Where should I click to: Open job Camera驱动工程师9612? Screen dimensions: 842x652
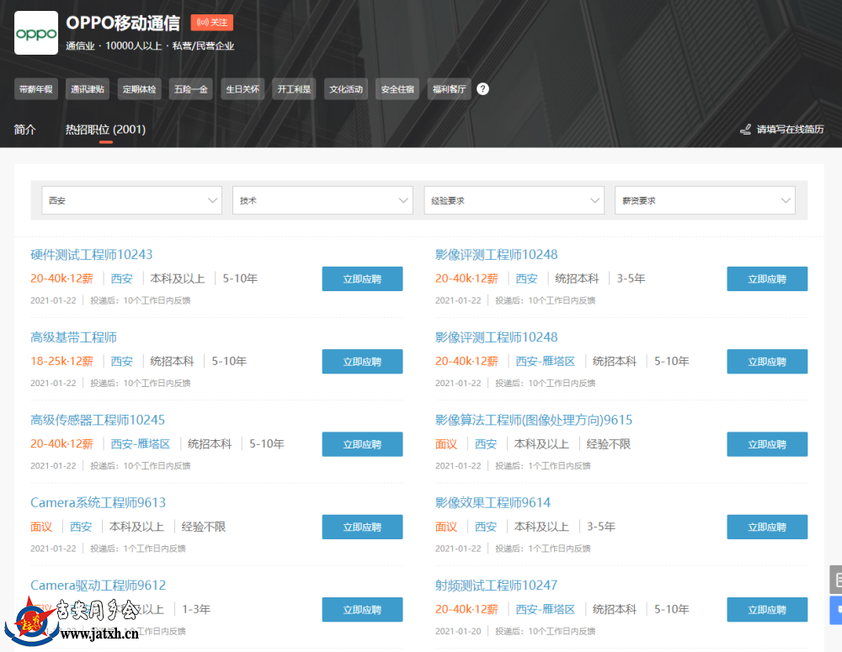(x=98, y=585)
